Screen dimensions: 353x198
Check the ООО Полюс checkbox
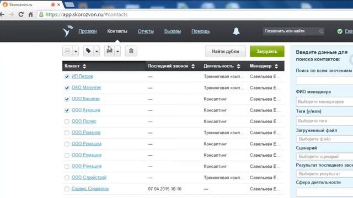point(67,122)
